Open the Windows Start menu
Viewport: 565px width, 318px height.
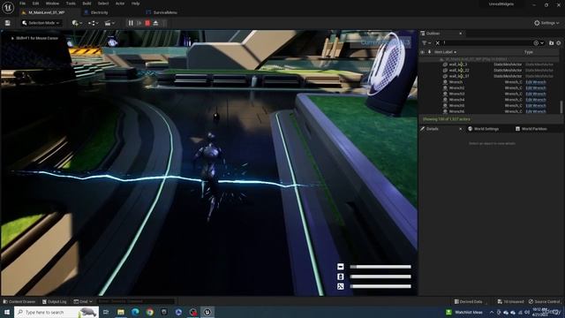pos(6,312)
